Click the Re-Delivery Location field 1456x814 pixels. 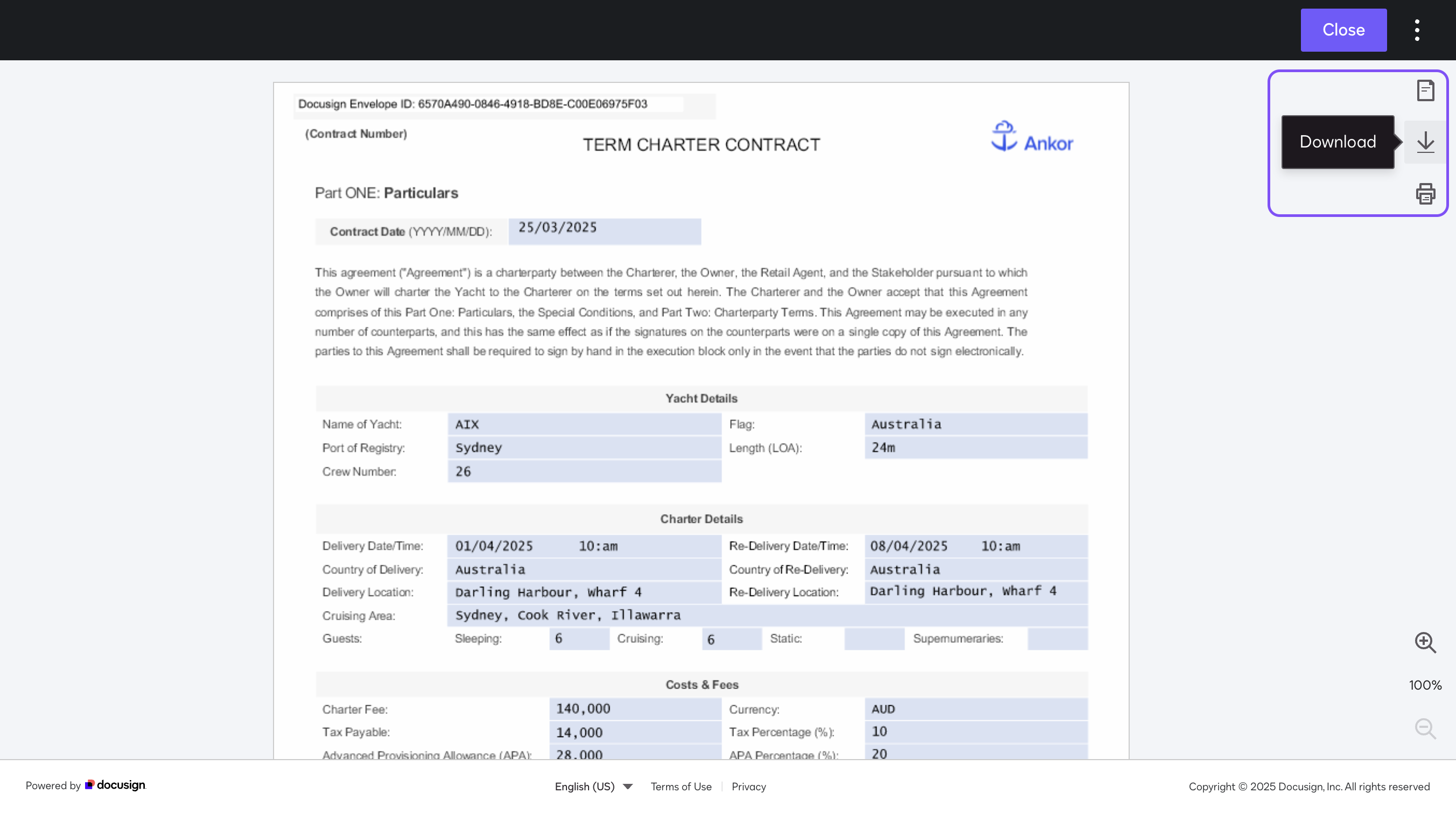[976, 592]
